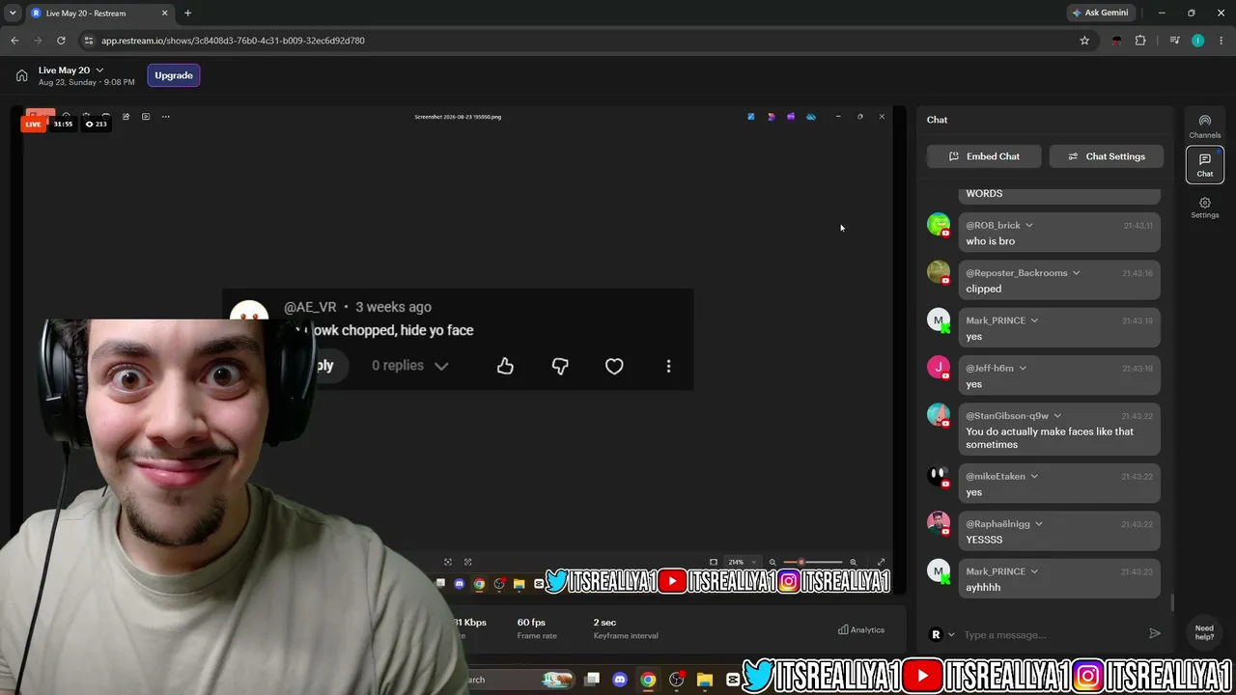Click the 'ayhhhh' chat message

click(x=983, y=587)
